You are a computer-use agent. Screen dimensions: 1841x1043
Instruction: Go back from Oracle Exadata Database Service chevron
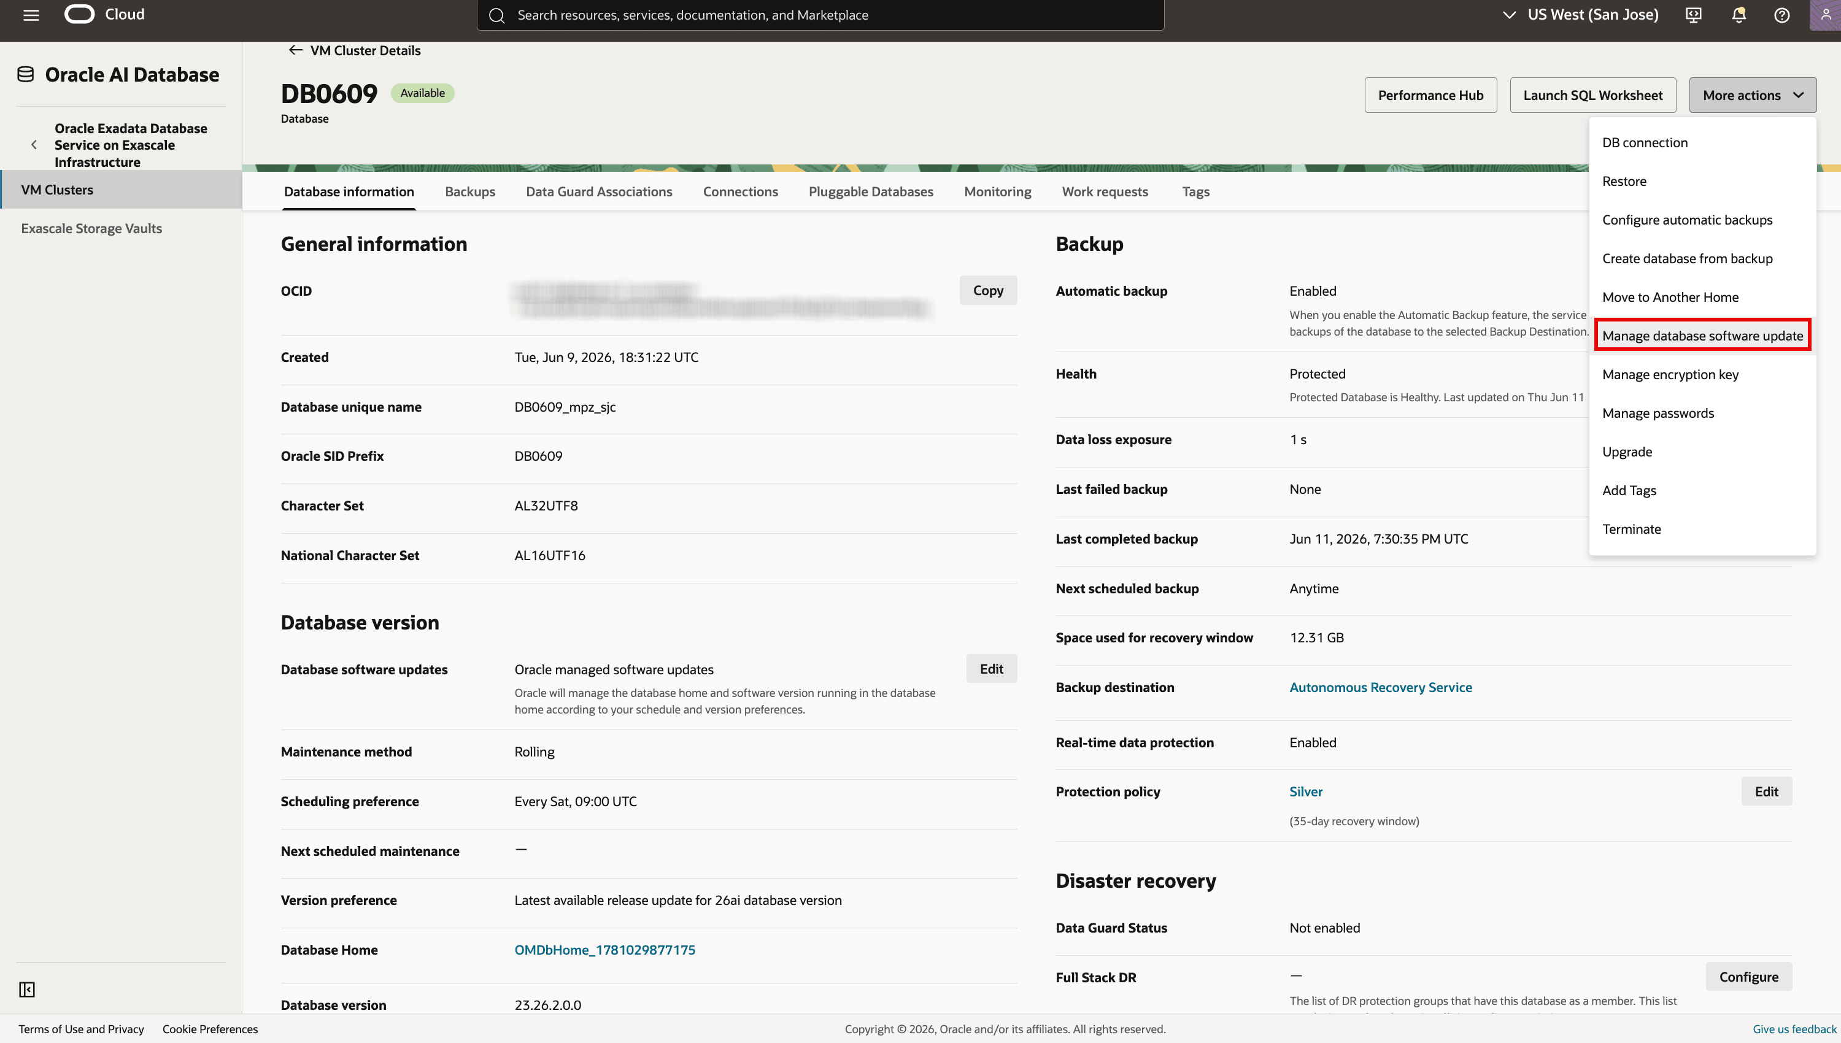tap(34, 145)
